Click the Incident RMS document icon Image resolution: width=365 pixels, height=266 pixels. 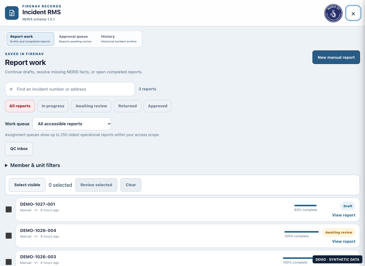tap(12, 13)
